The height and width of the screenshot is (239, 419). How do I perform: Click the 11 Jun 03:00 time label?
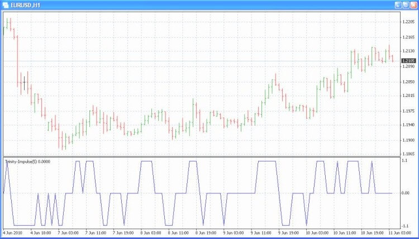point(400,233)
